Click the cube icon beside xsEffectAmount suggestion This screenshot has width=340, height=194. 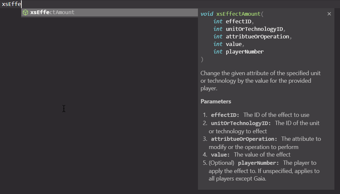pos(25,12)
